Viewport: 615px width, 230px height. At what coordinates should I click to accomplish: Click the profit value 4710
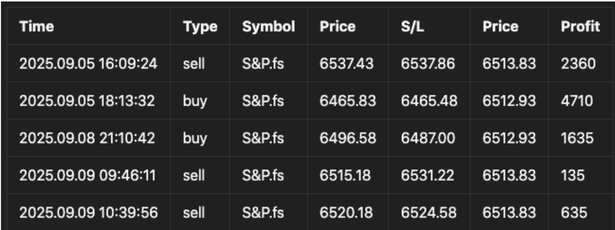click(577, 102)
